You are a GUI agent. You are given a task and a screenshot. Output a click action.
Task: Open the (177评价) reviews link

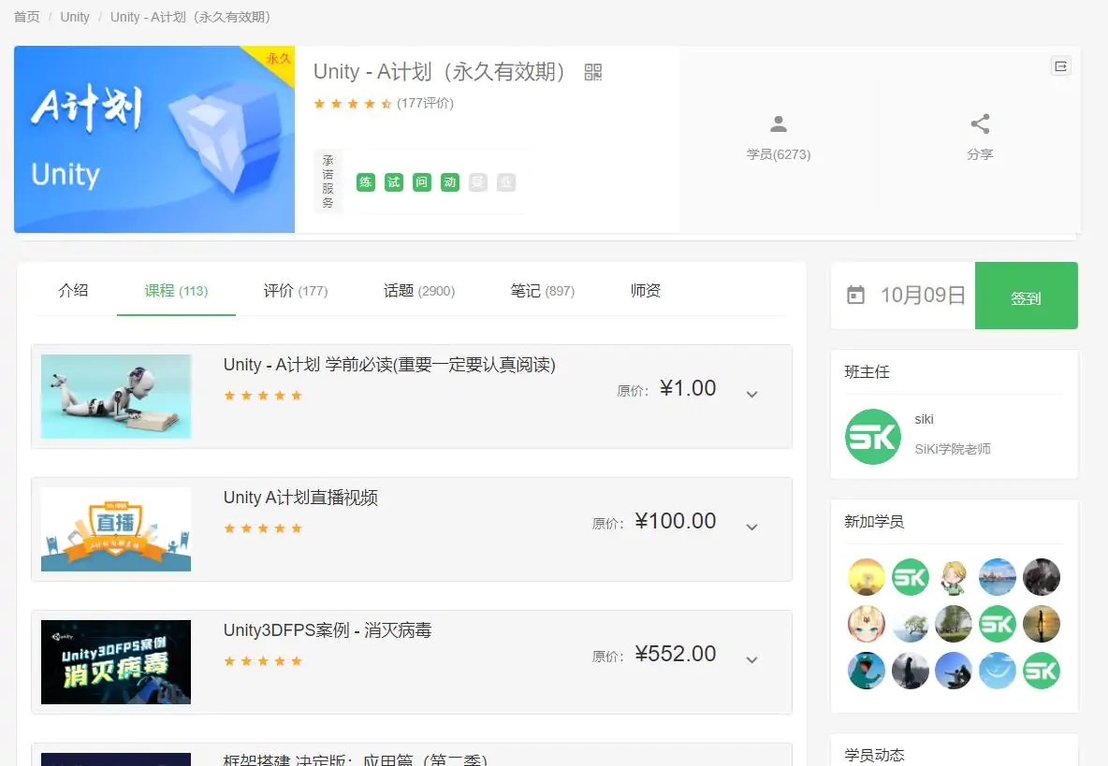coord(425,103)
